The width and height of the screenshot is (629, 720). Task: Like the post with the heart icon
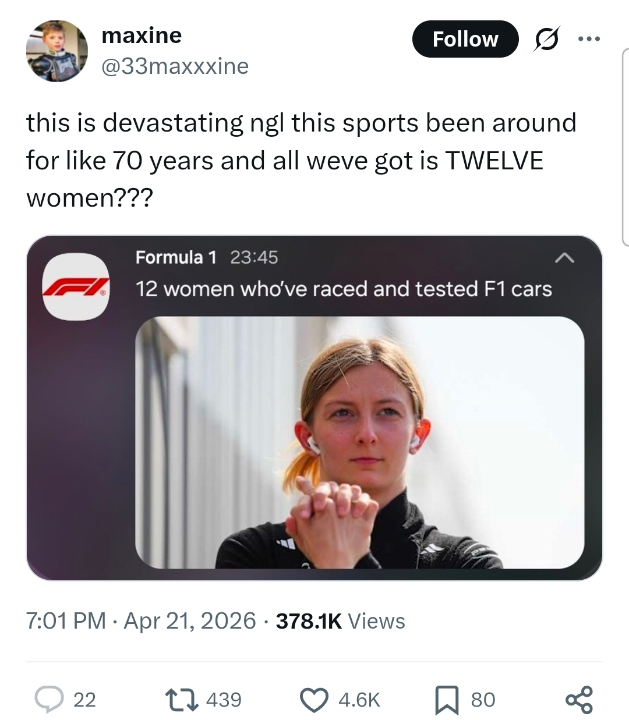point(314,699)
